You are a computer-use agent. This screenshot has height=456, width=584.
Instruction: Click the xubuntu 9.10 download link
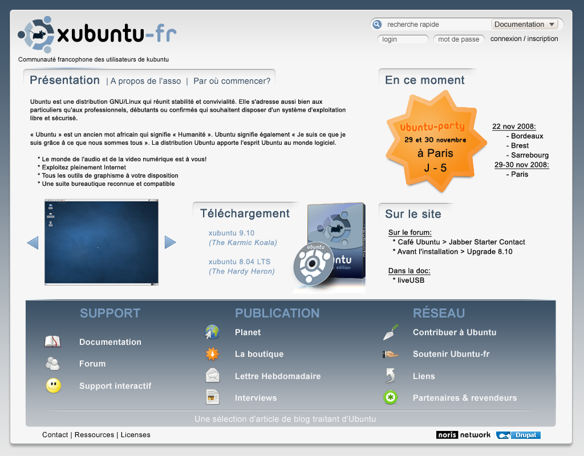pyautogui.click(x=232, y=233)
